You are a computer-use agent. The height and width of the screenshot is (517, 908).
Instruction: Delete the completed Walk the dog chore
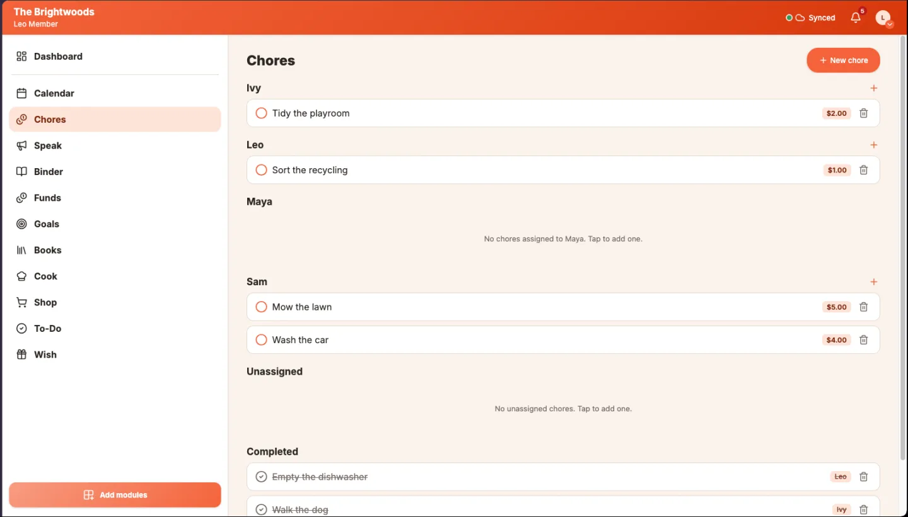(x=864, y=510)
